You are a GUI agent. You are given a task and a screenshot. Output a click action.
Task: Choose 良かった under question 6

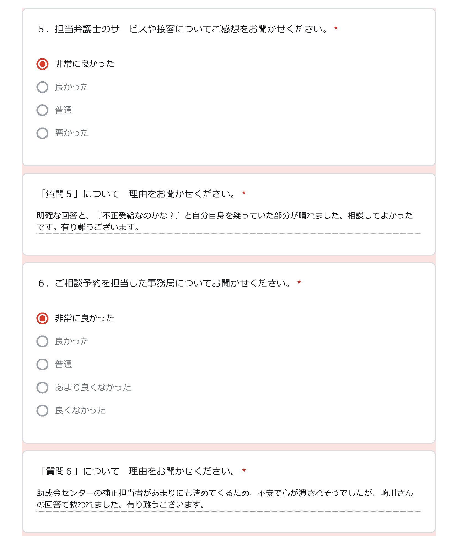point(42,341)
